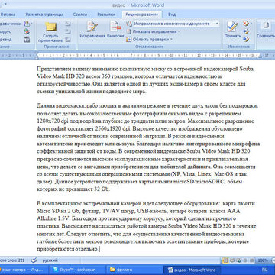
Task: Expand the Исправления button dropdown arrow
Action: [92, 40]
